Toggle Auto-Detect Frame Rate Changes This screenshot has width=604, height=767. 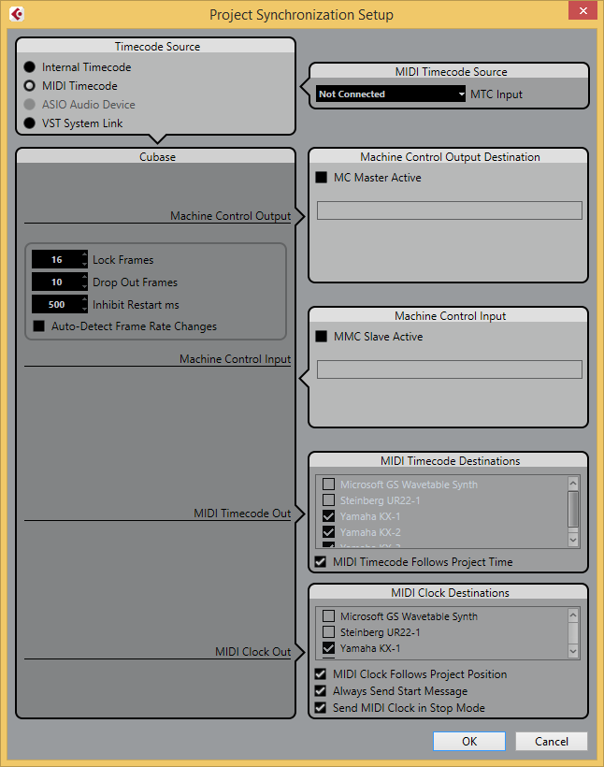(x=38, y=326)
